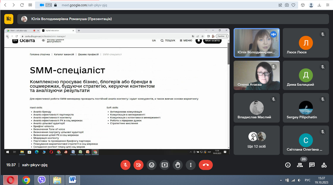The height and width of the screenshot is (185, 333).
Task: Open the emoji reactions button
Action: pyautogui.click(x=152, y=165)
